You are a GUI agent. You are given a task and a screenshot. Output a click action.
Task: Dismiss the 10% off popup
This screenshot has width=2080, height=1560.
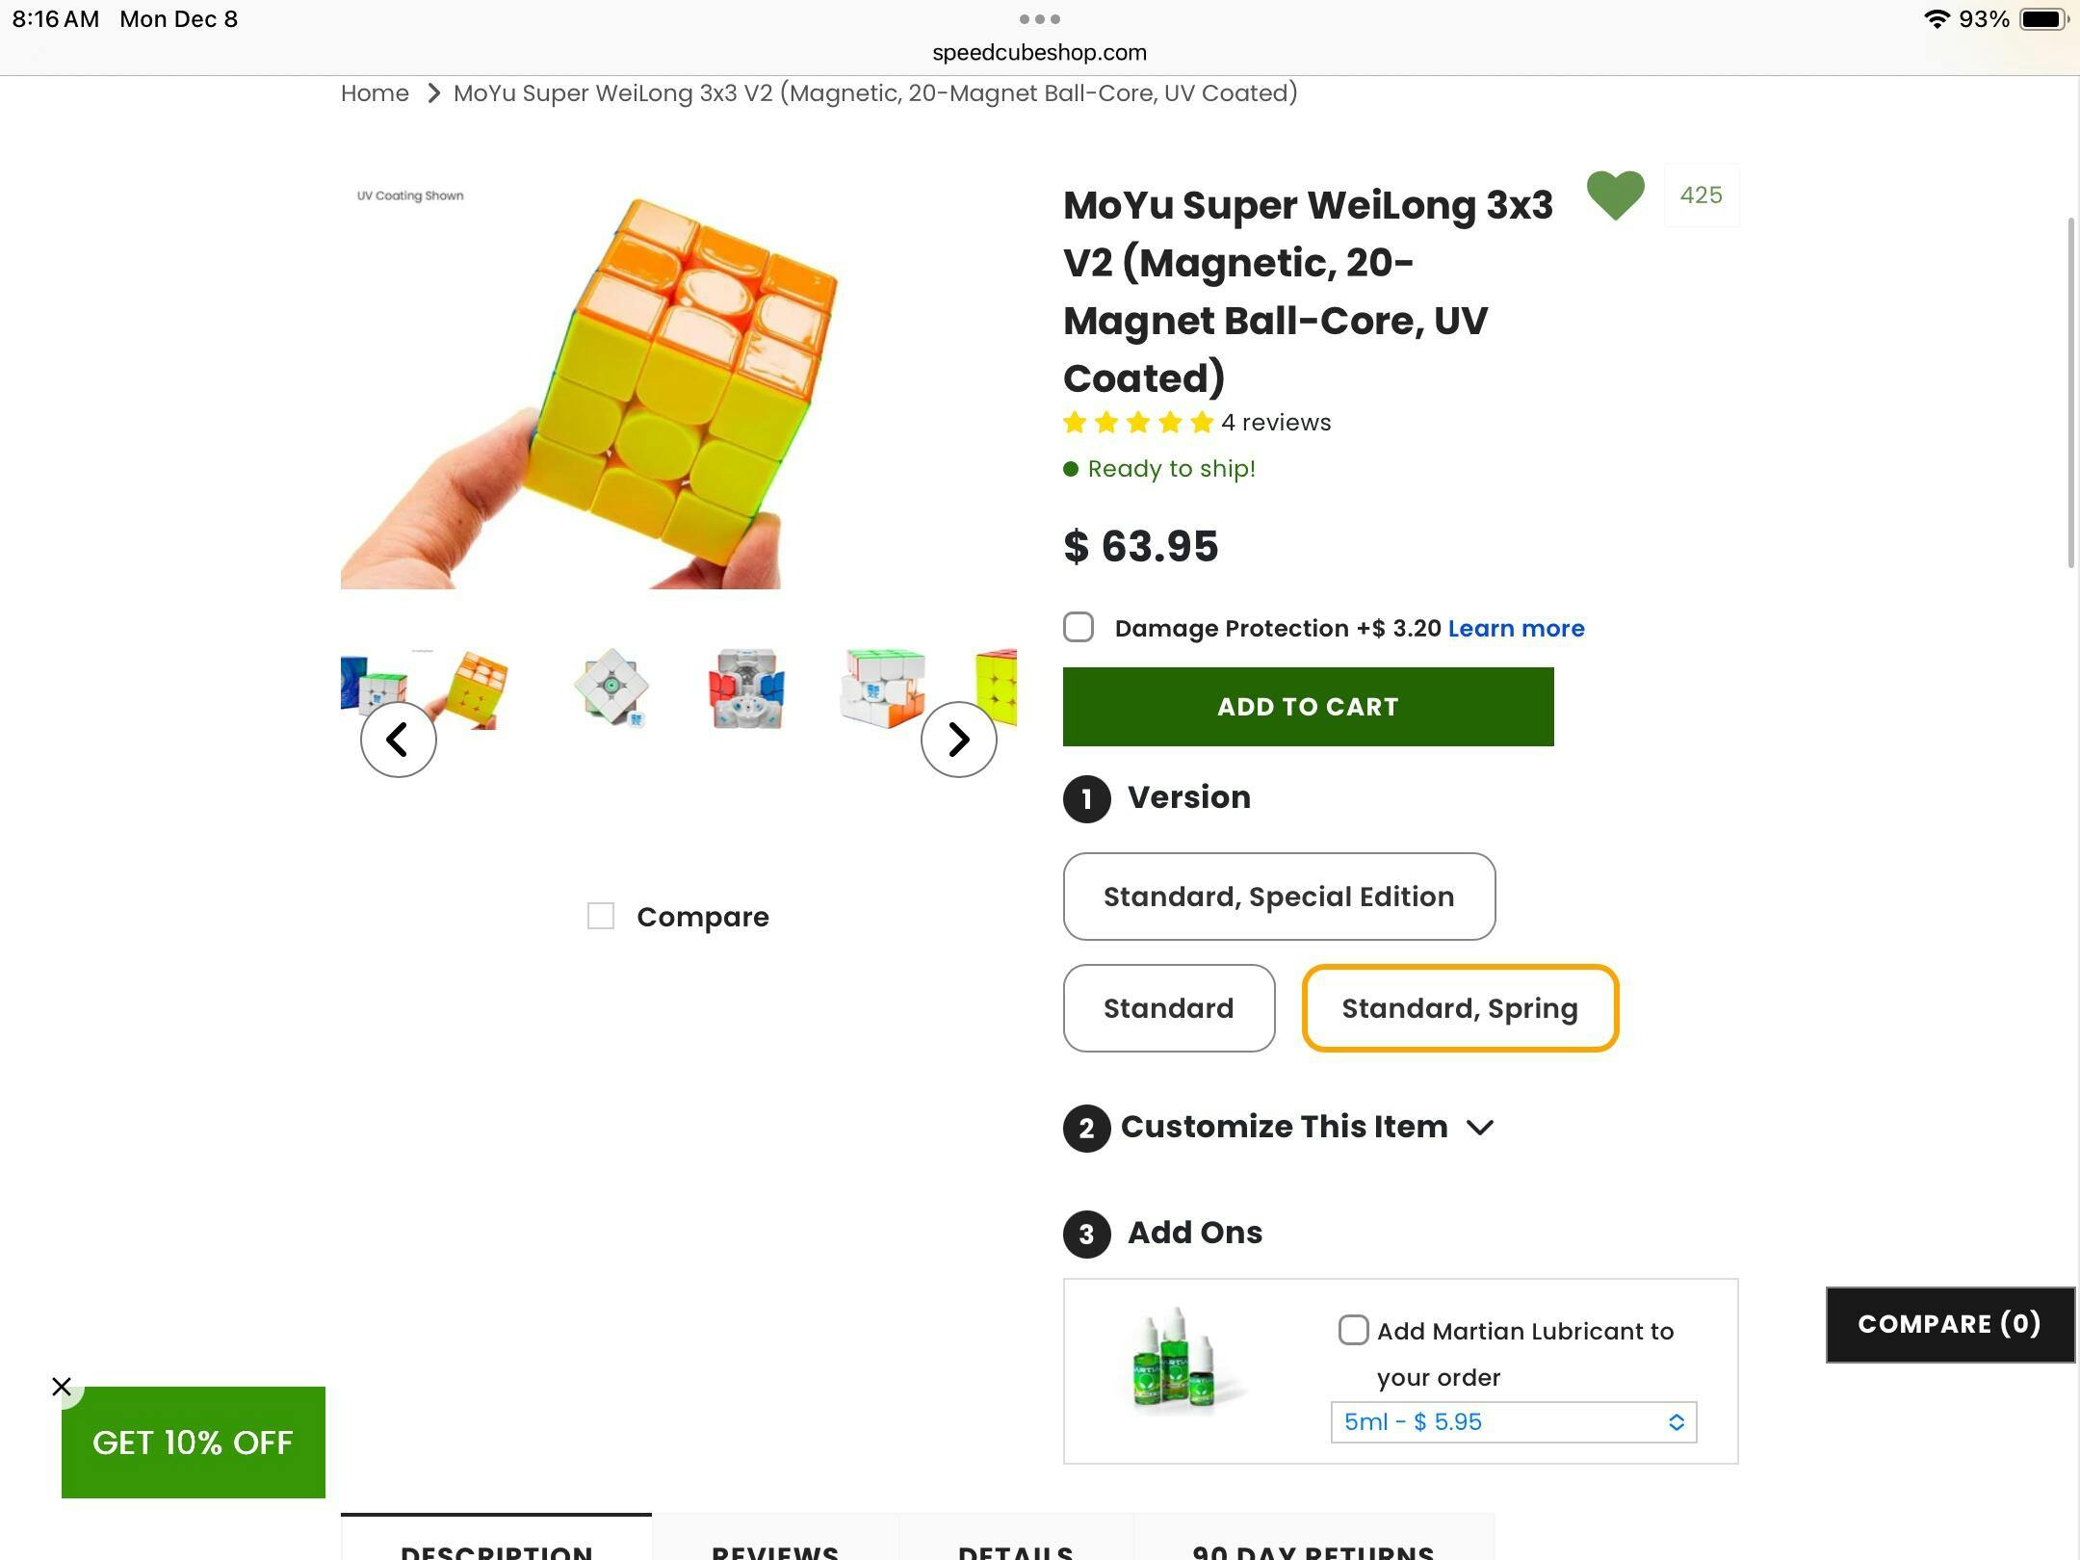pyautogui.click(x=62, y=1387)
